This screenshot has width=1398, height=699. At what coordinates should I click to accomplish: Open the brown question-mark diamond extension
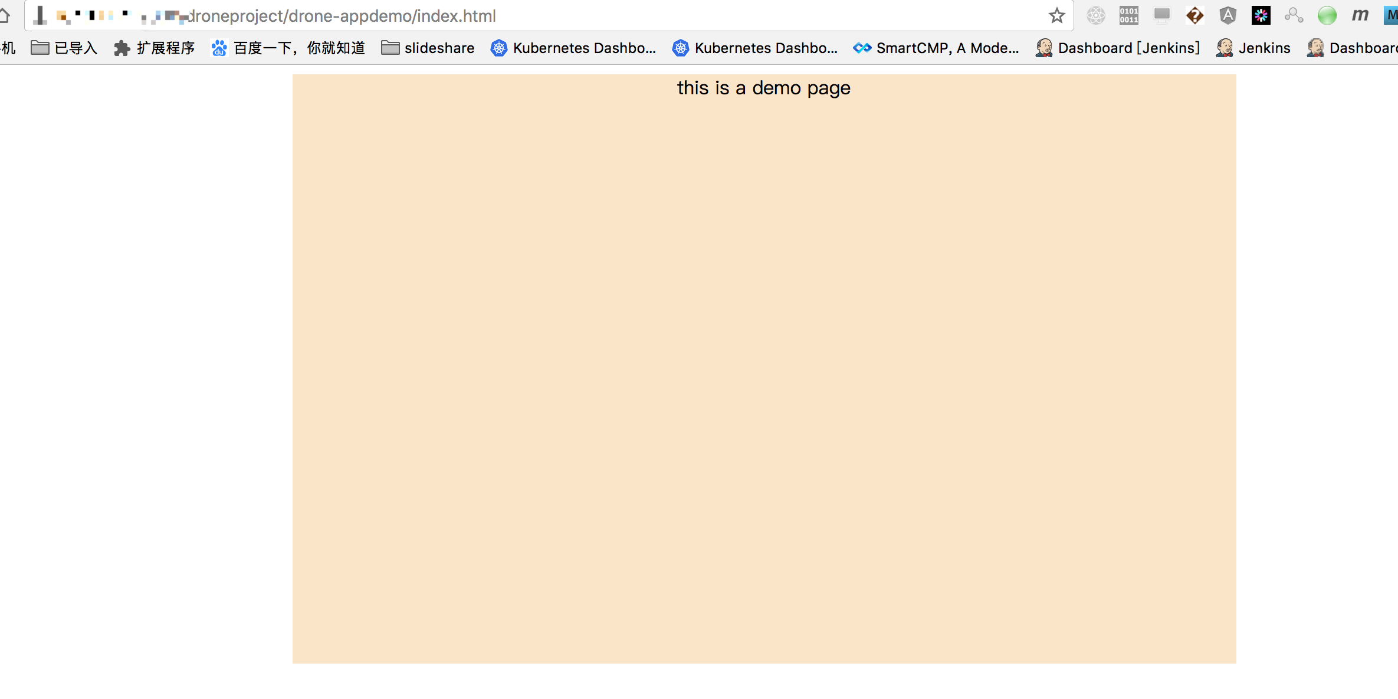click(1194, 16)
